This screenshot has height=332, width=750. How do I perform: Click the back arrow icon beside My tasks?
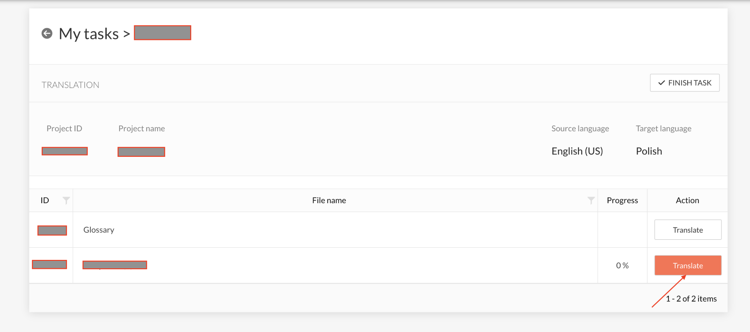point(47,33)
